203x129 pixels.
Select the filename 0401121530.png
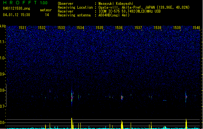(16, 8)
